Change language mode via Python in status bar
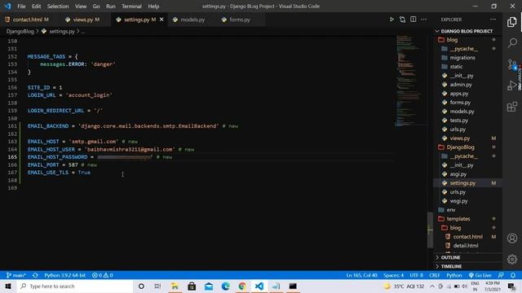 click(x=454, y=275)
